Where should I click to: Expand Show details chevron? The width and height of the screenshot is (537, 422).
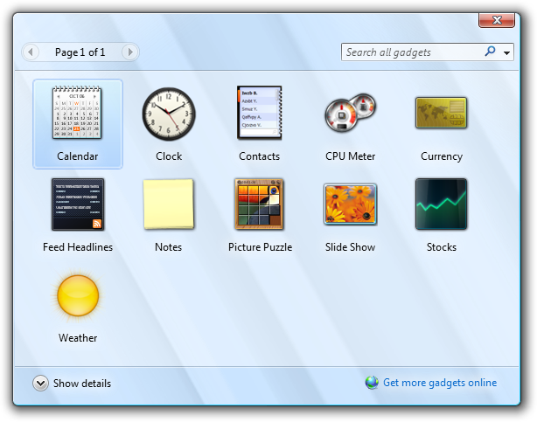coord(40,384)
